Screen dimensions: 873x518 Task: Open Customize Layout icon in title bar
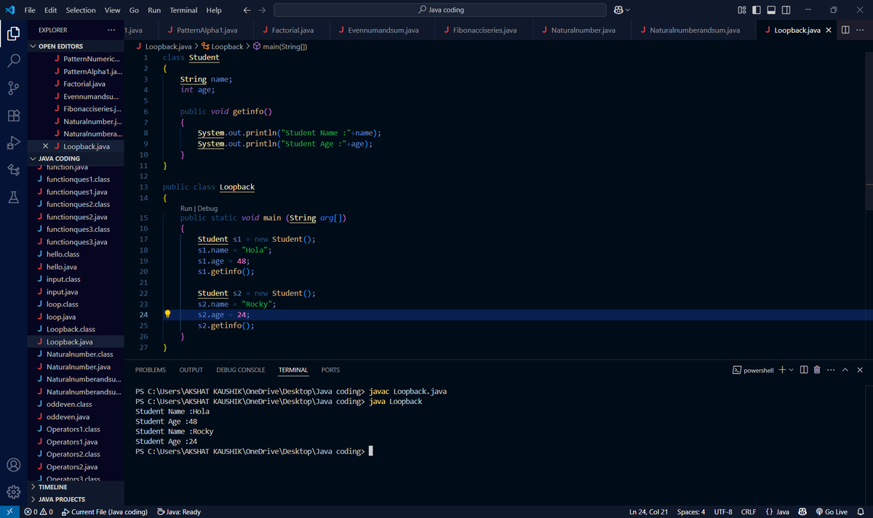[741, 10]
